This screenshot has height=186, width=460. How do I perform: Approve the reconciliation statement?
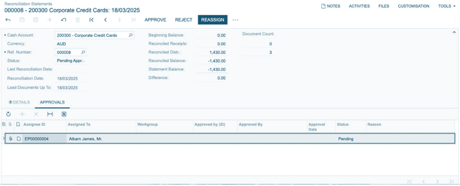point(156,20)
